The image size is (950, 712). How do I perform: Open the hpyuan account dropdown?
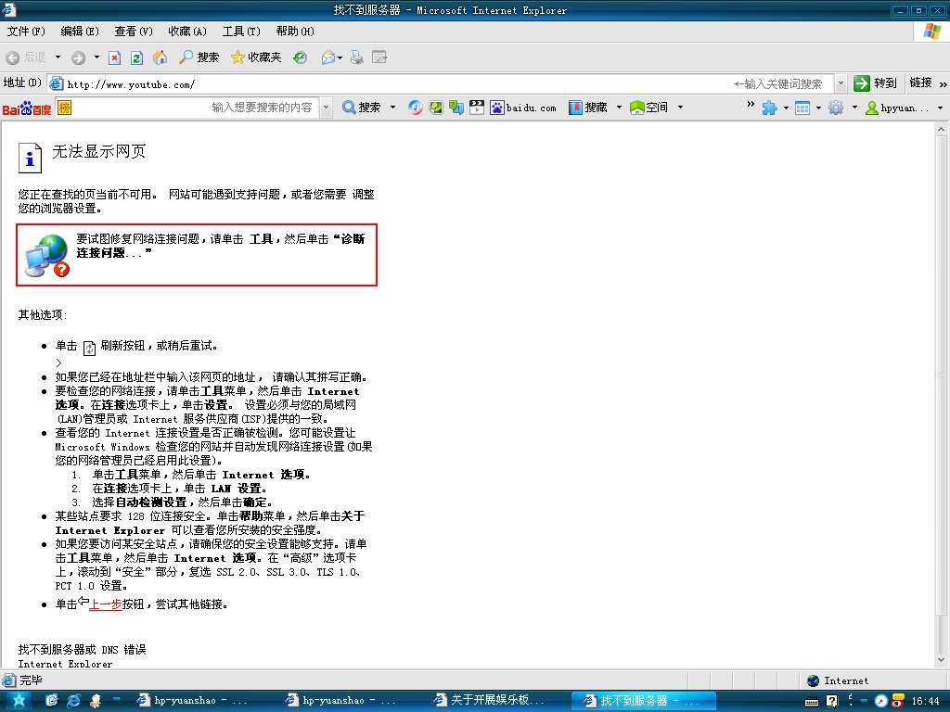point(940,108)
